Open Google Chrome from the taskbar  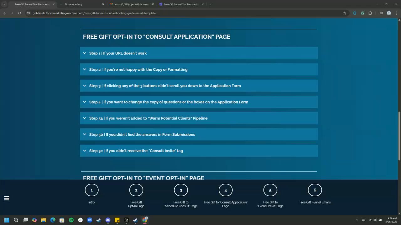tap(145, 220)
